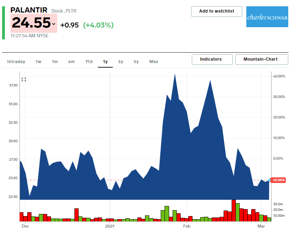290x230 pixels.
Task: Click the 37.50 price axis label
Action: (x=13, y=85)
